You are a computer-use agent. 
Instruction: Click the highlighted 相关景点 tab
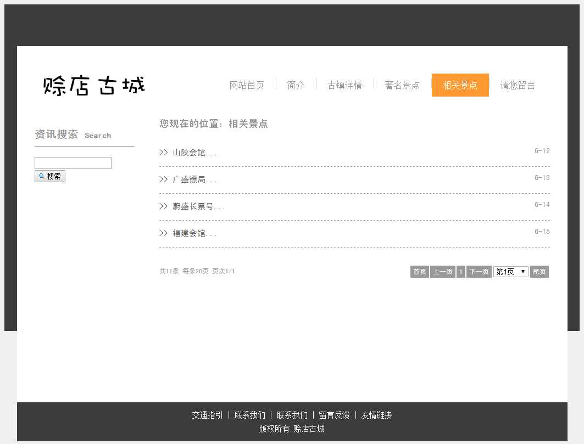(x=460, y=85)
